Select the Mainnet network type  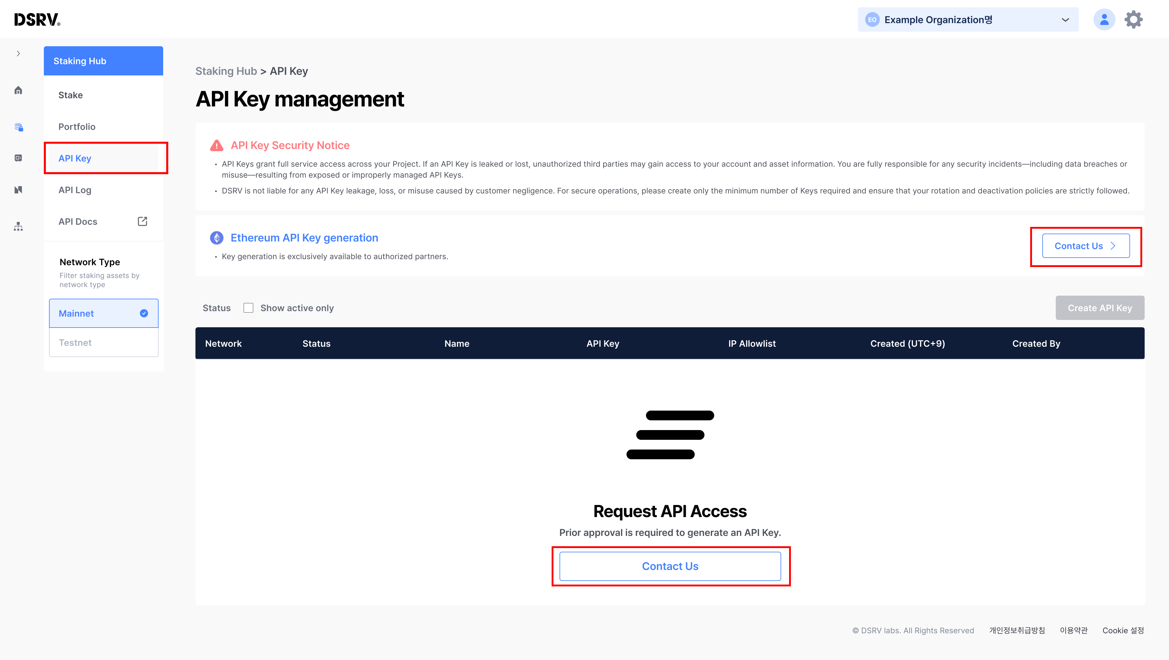tap(104, 313)
